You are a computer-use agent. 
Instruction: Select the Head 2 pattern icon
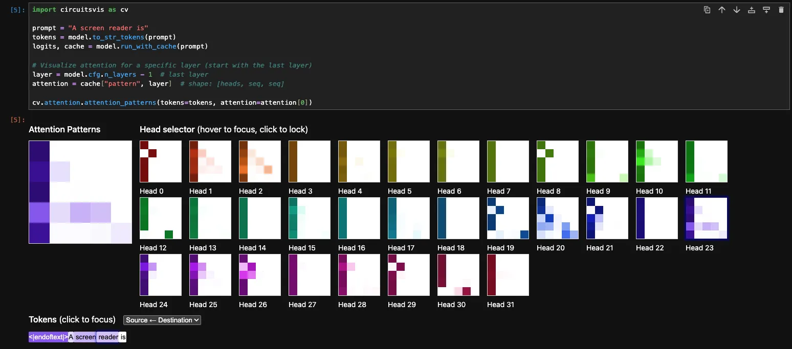(x=259, y=161)
